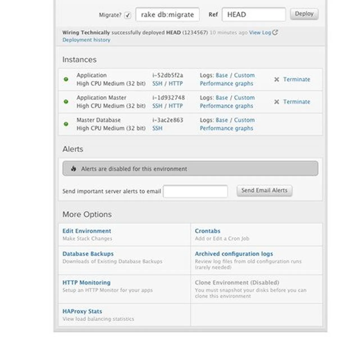Click green status dot for Application Master
Screen dimensions: 337x337
click(x=66, y=102)
